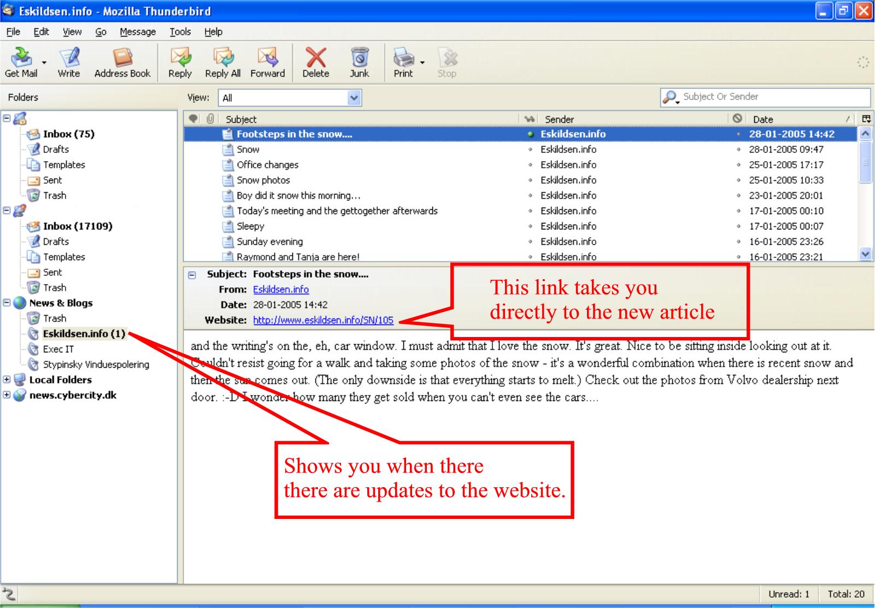
Task: Select the Exec IT feed folder
Action: pos(58,349)
